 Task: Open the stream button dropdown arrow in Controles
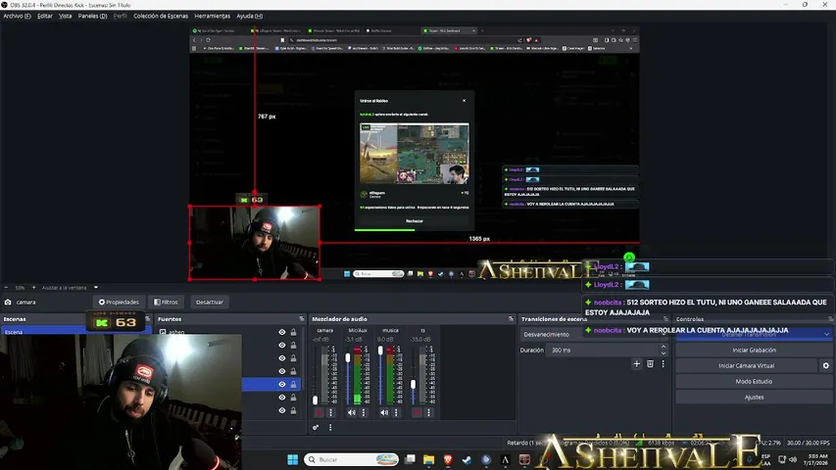click(x=826, y=335)
